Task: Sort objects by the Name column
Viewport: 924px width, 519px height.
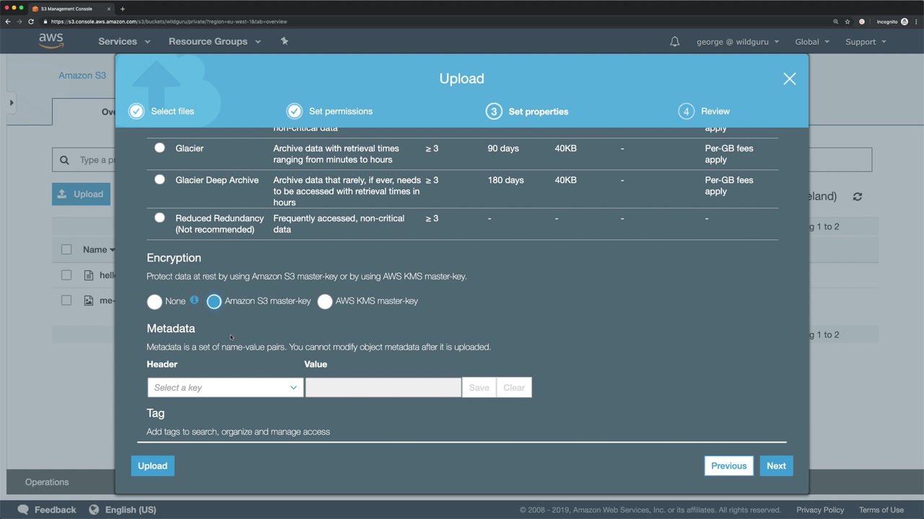Action: (x=98, y=249)
